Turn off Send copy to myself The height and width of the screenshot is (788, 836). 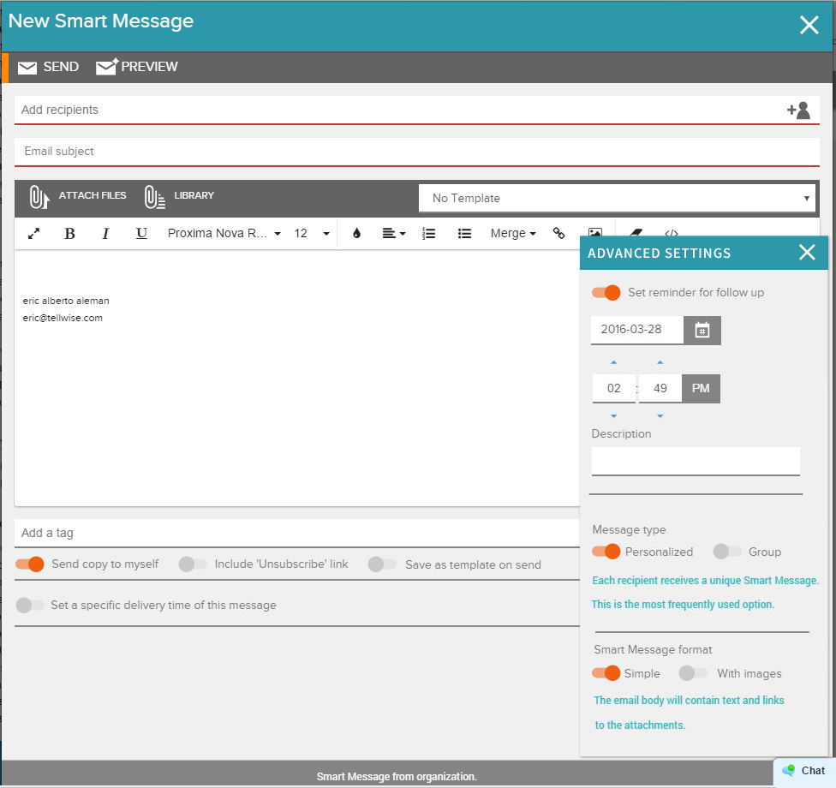[30, 564]
